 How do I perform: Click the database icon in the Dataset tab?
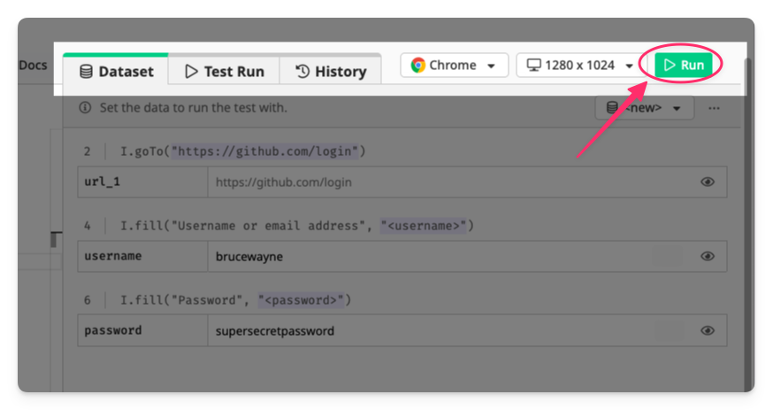point(86,72)
